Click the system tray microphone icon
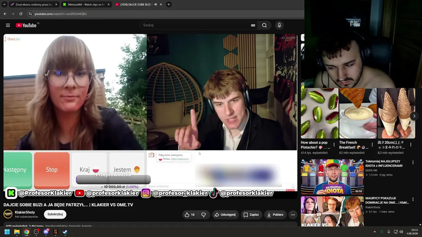 (389, 232)
